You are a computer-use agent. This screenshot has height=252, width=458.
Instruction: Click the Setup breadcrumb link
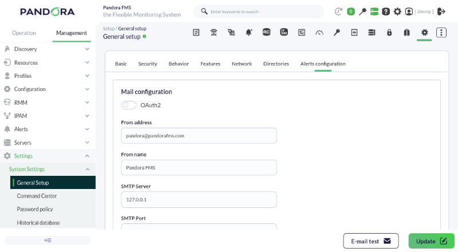pyautogui.click(x=109, y=29)
